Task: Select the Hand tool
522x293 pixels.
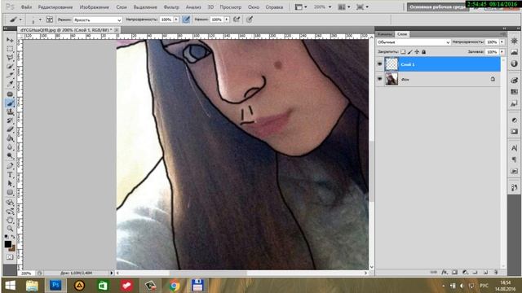Action: coord(10,220)
